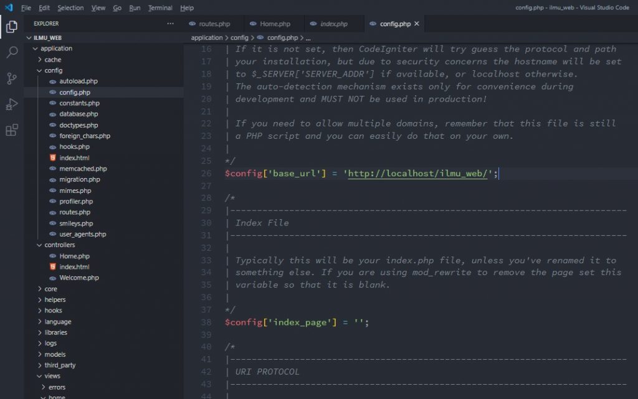Viewport: 638px width, 399px height.
Task: Click the Explorer more actions ellipsis
Action: 171,24
